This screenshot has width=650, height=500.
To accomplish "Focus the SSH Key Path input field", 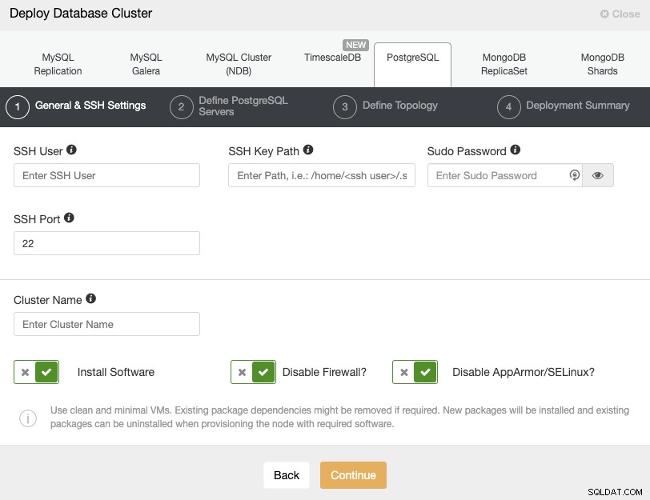I will tap(322, 175).
